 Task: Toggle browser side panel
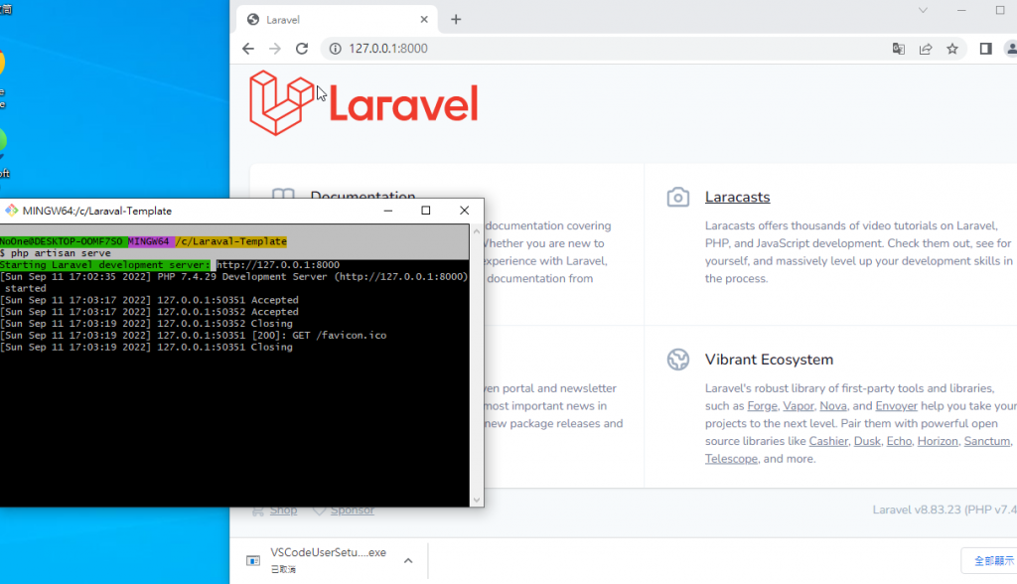pyautogui.click(x=986, y=49)
